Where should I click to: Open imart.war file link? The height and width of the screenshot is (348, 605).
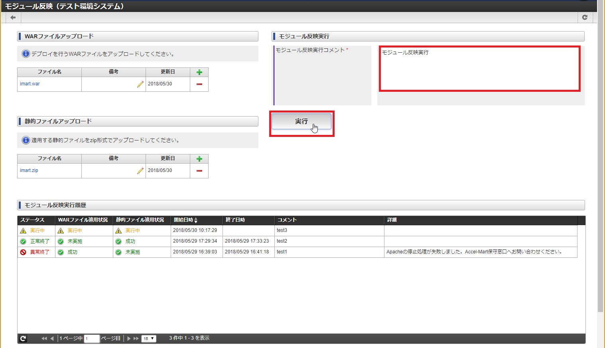pyautogui.click(x=30, y=84)
